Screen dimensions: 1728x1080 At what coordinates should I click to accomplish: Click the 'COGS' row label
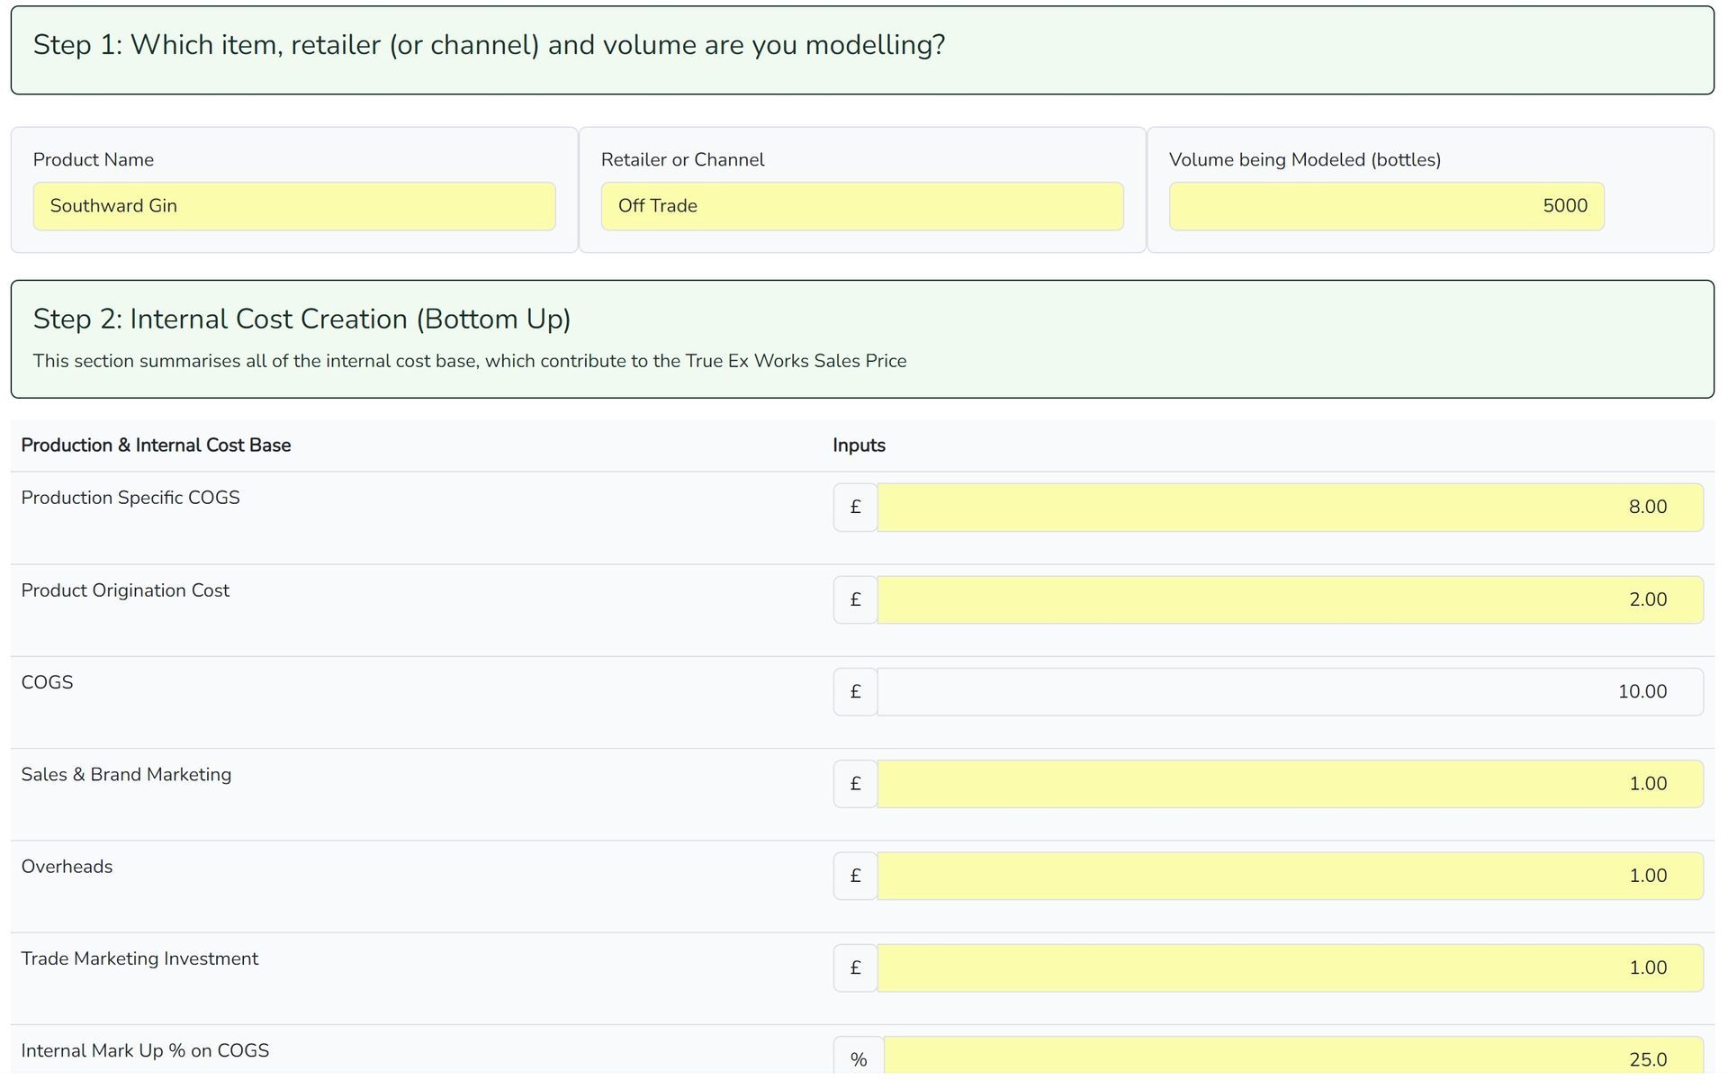pos(47,682)
